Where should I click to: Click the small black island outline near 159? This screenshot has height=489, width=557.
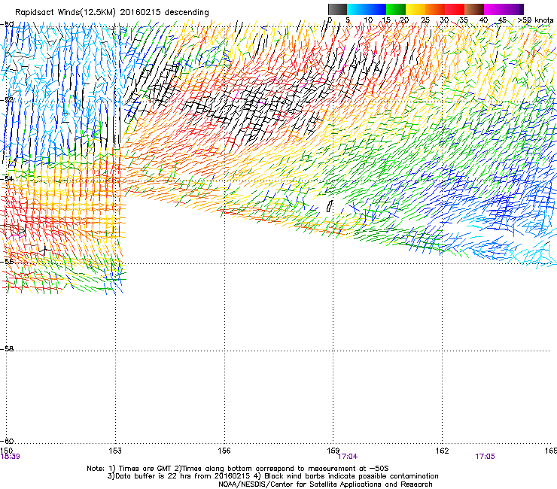(330, 206)
